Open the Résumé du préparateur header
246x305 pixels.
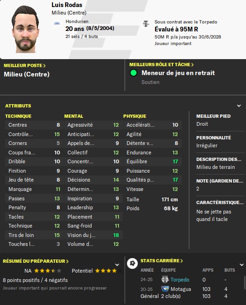point(36,261)
